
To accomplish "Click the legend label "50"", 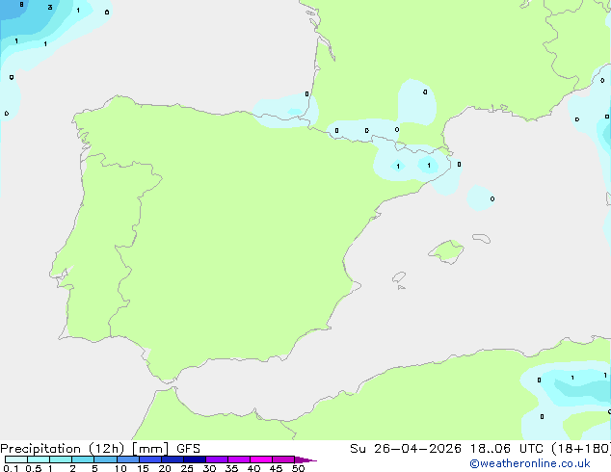I will 298,468.
